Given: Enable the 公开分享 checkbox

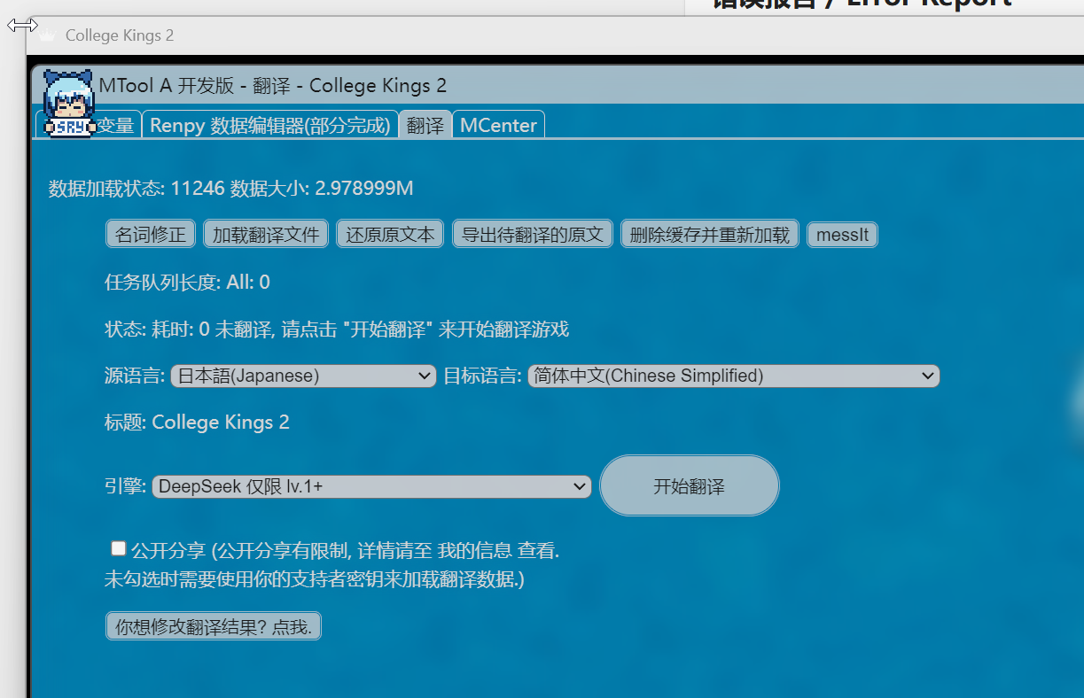Looking at the screenshot, I should click(118, 548).
